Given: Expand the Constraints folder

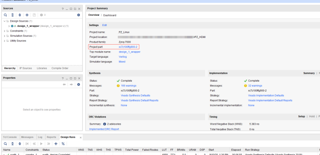Looking at the screenshot, I should click(4, 31).
